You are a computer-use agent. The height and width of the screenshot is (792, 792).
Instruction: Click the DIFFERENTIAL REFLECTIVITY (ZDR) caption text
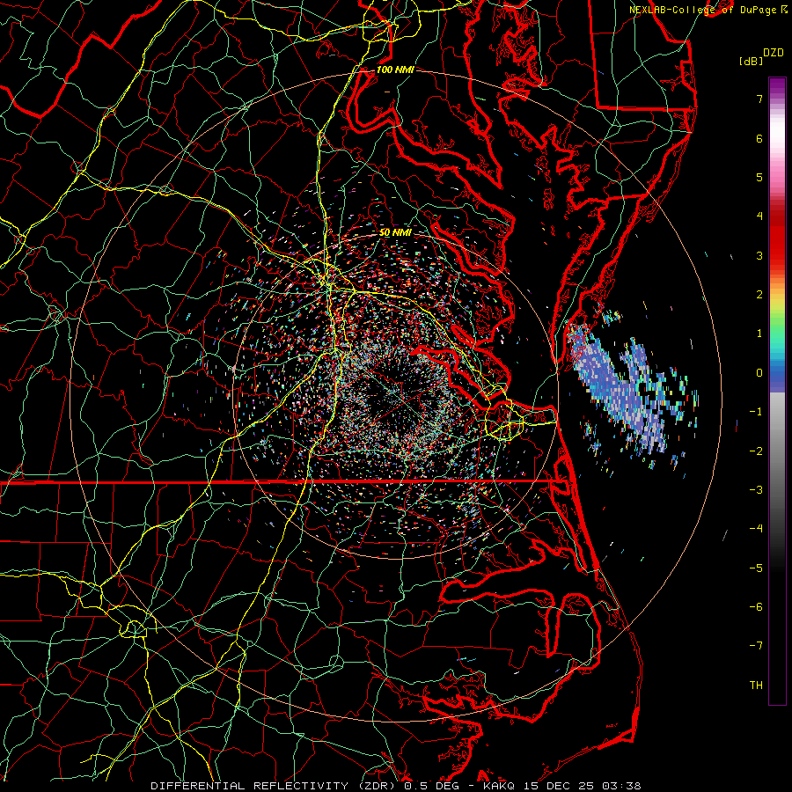(275, 786)
